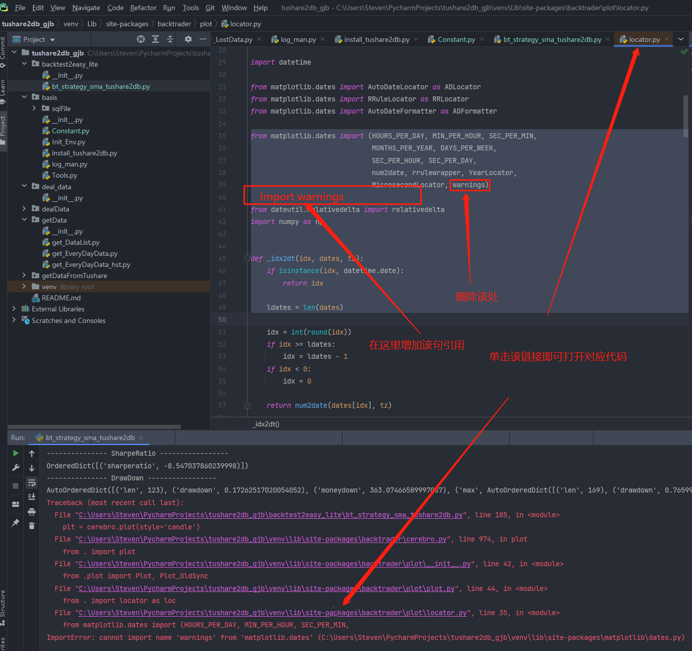Toggle scroll-to-end in the Run console
The height and width of the screenshot is (651, 692).
pos(32,497)
